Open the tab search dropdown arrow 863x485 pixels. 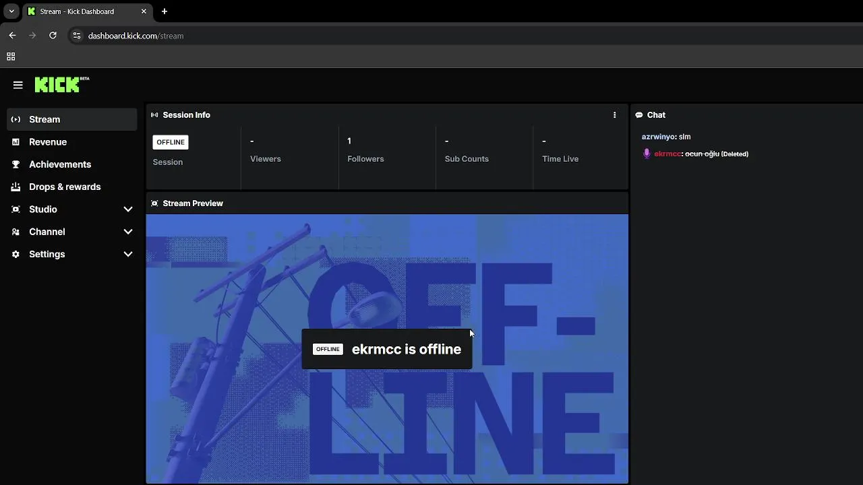click(11, 11)
